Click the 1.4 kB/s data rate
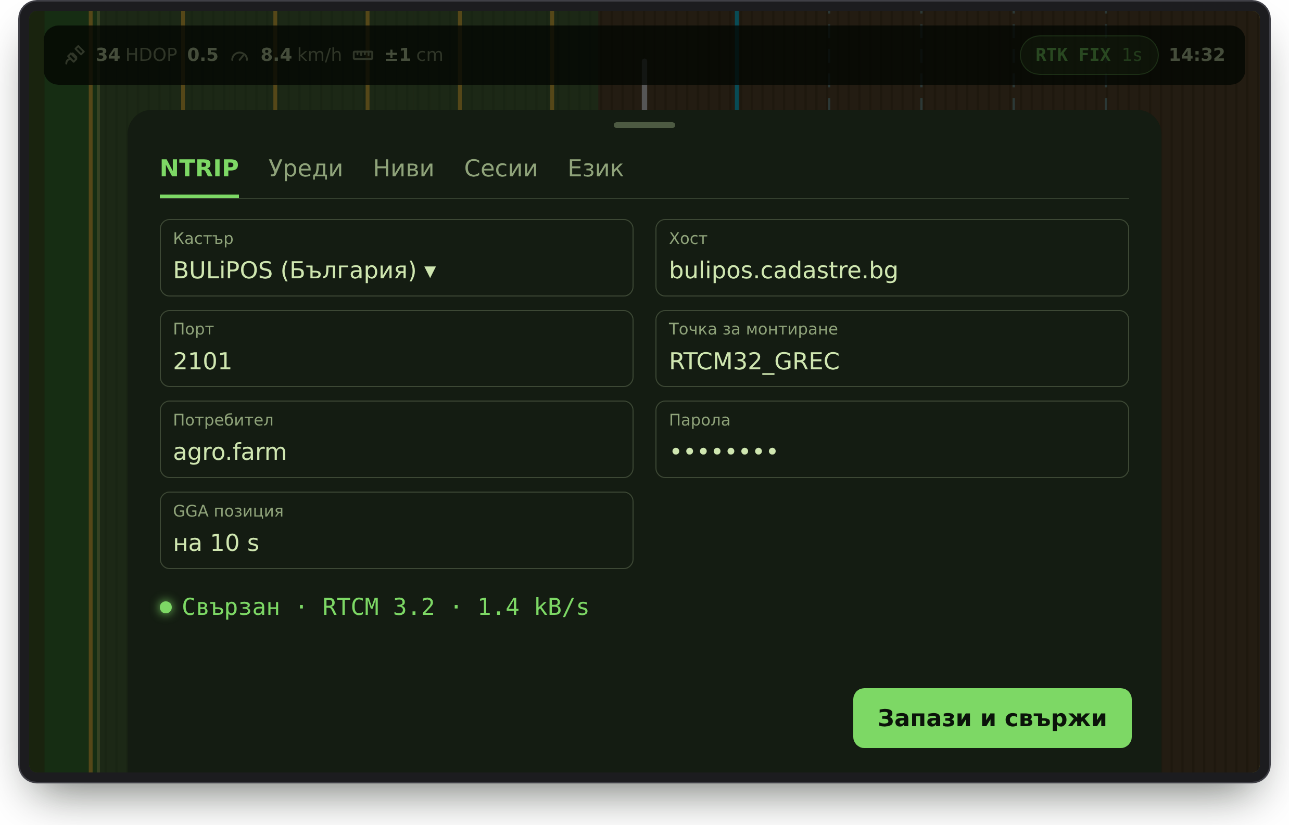The height and width of the screenshot is (825, 1289). (533, 607)
